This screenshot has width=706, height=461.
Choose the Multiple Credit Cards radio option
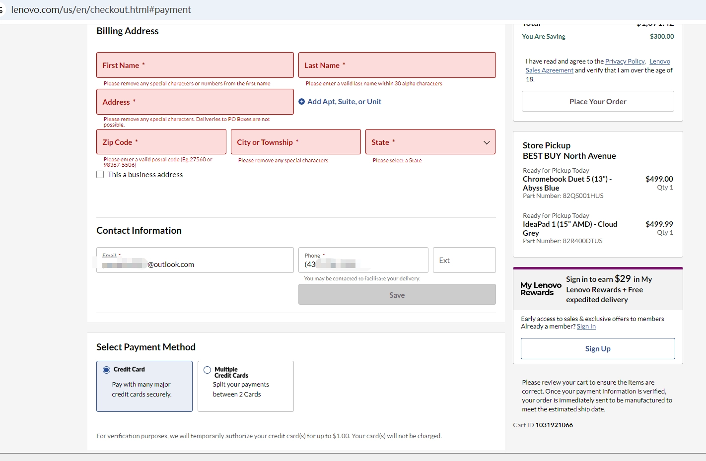(x=207, y=370)
